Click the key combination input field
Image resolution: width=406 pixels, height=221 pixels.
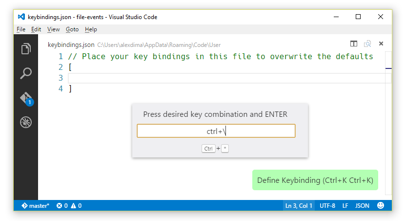tap(216, 131)
